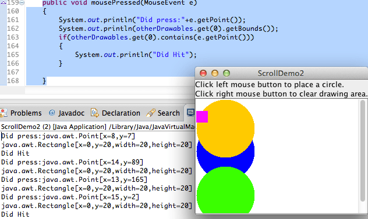
Task: Zoom ScrollDemo2 window with green button
Action: pyautogui.click(x=227, y=73)
